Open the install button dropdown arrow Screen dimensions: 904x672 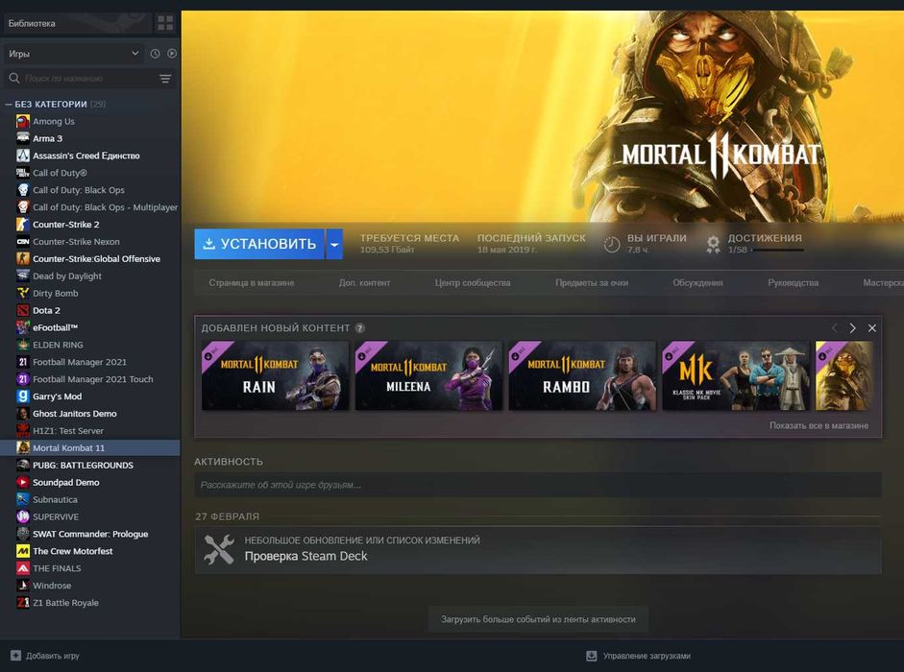(334, 244)
